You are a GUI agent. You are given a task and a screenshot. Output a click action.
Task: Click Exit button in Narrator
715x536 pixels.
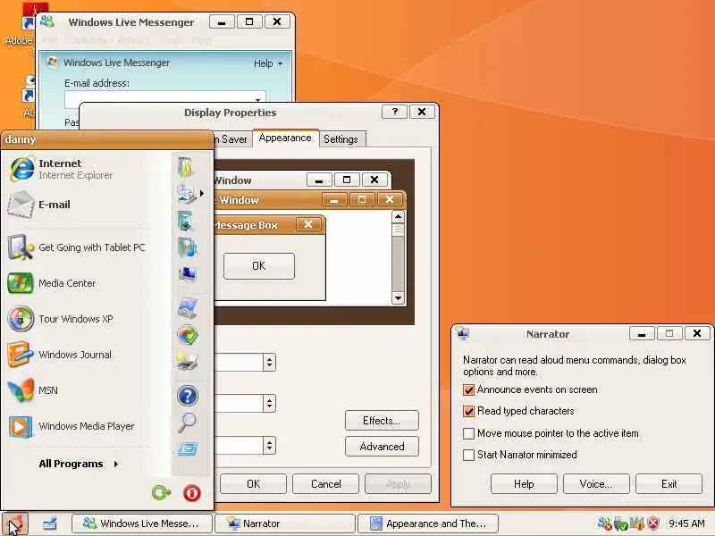(669, 483)
